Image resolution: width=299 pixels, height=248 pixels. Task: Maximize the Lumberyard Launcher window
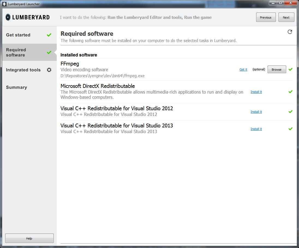280,3
